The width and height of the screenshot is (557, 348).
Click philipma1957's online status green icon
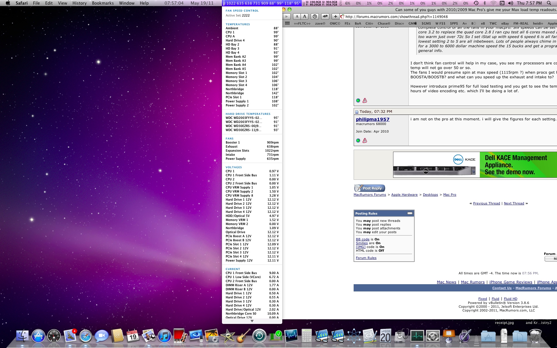(358, 141)
